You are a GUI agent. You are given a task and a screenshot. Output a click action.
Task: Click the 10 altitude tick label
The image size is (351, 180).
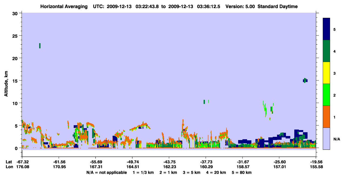[x=16, y=103]
